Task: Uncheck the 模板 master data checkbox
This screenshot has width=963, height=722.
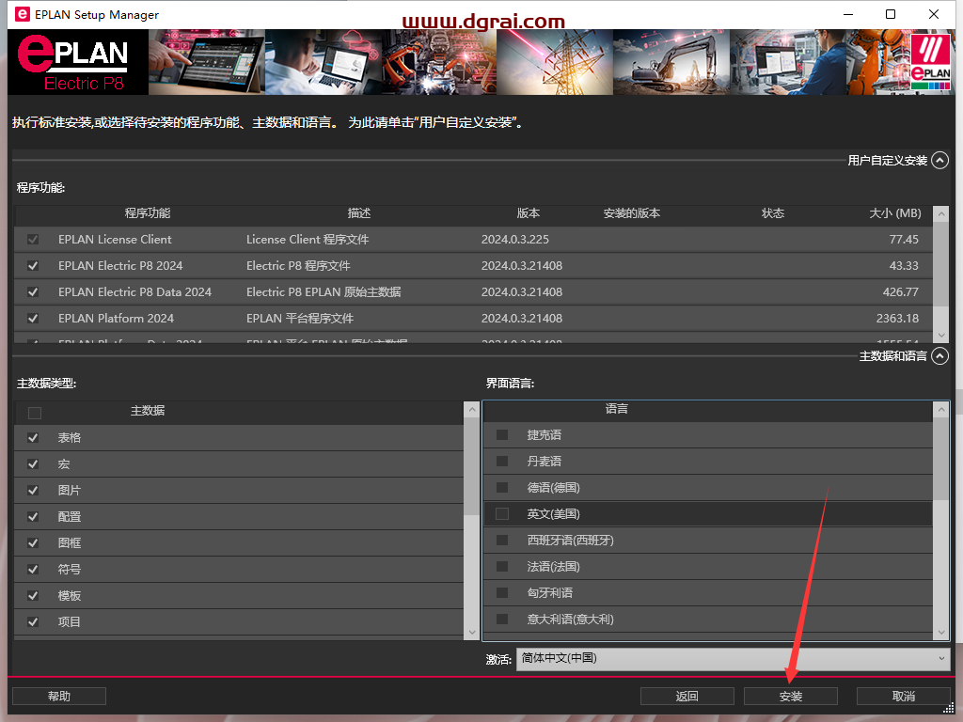Action: (33, 596)
